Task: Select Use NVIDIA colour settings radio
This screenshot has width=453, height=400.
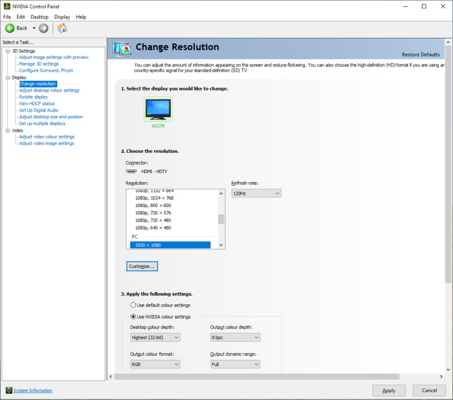Action: click(x=133, y=317)
